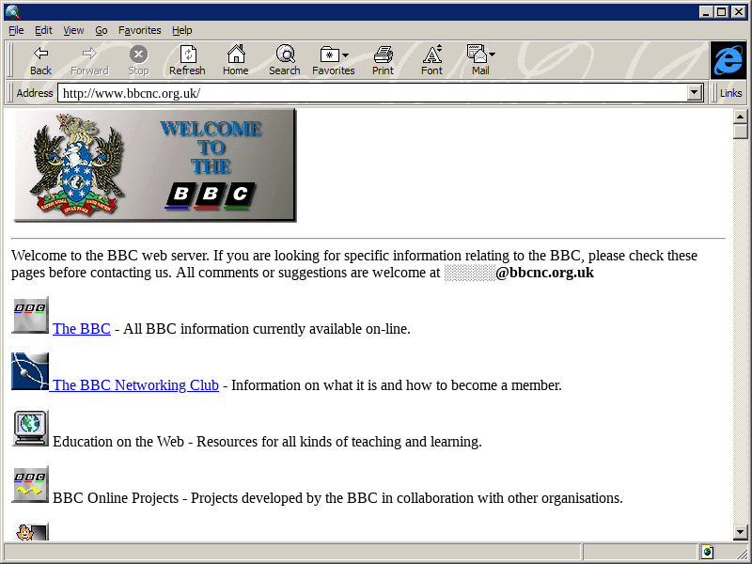The width and height of the screenshot is (752, 564).
Task: Open the Favorites menu in menu bar
Action: click(x=140, y=30)
